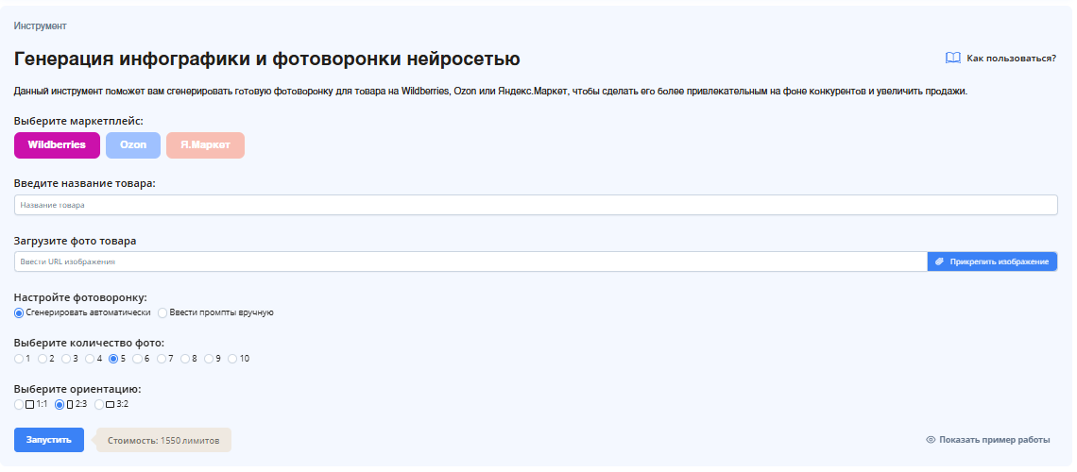Focus the 'Название товара' input field
Screen dimensions: 1077x472
(x=536, y=205)
